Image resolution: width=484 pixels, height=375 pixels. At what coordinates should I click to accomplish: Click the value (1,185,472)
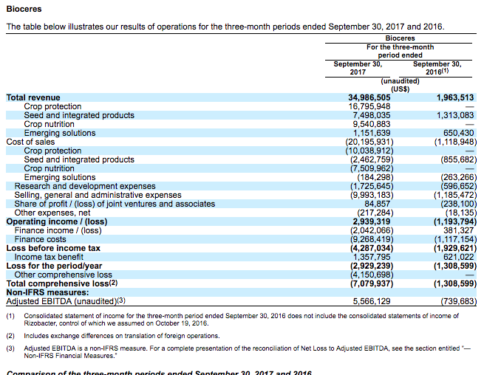[455, 195]
